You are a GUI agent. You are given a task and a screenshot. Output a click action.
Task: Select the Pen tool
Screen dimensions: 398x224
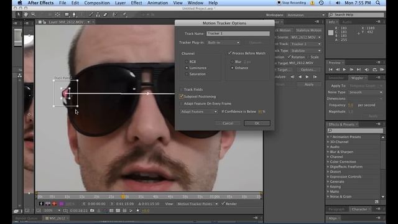click(x=74, y=14)
